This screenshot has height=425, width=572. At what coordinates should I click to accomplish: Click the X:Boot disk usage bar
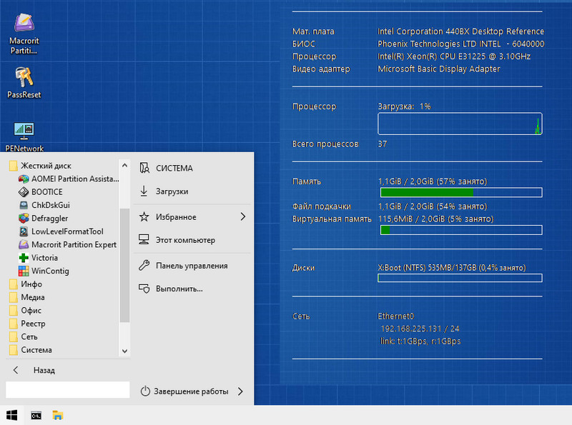point(460,278)
